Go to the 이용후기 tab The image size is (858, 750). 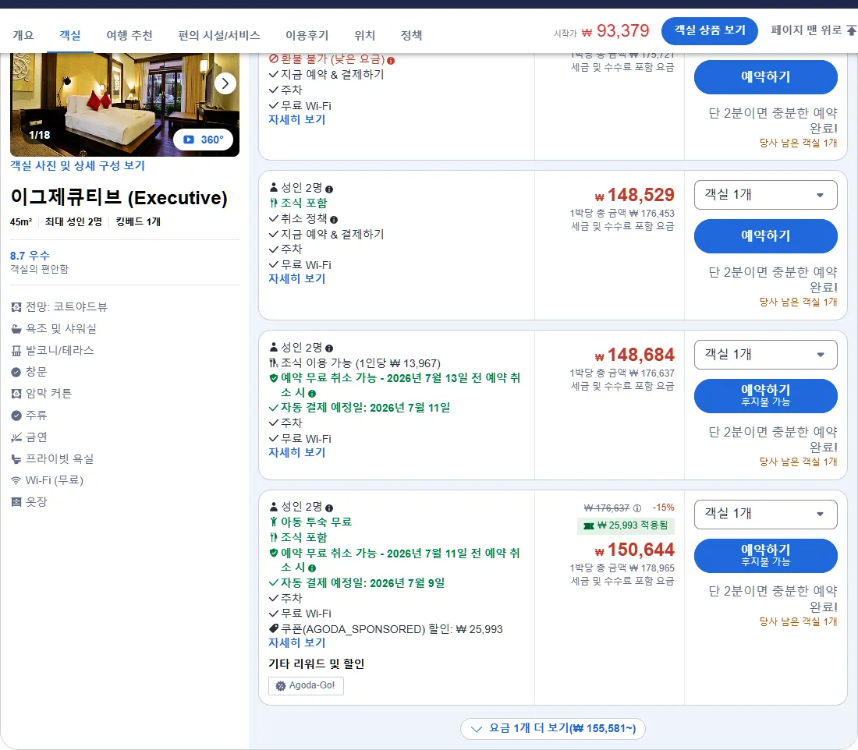[307, 35]
